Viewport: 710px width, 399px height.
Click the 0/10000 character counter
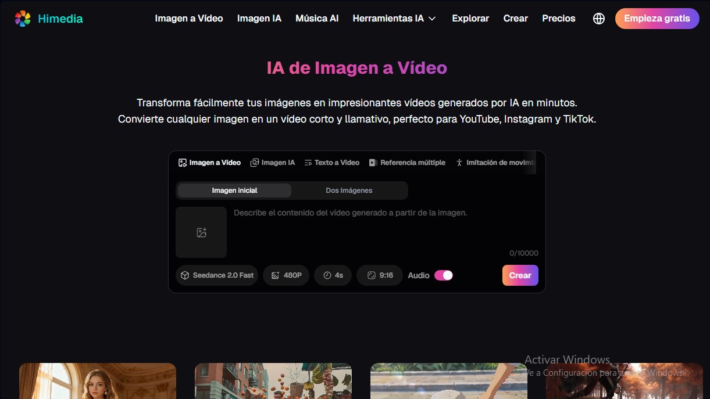click(x=524, y=253)
